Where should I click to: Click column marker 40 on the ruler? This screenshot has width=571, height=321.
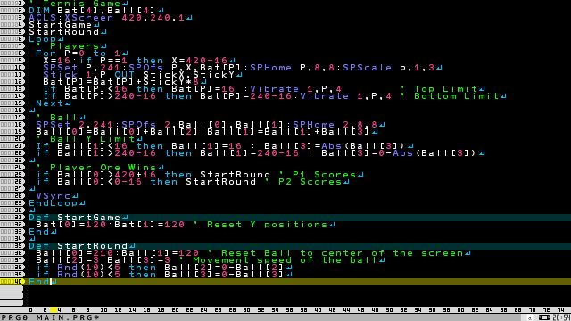318,310
